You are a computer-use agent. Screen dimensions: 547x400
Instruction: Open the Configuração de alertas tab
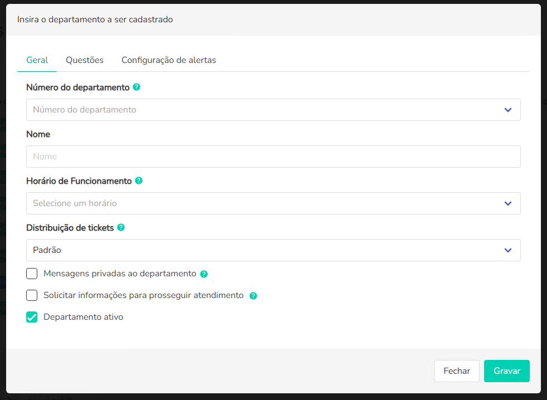[x=169, y=60]
